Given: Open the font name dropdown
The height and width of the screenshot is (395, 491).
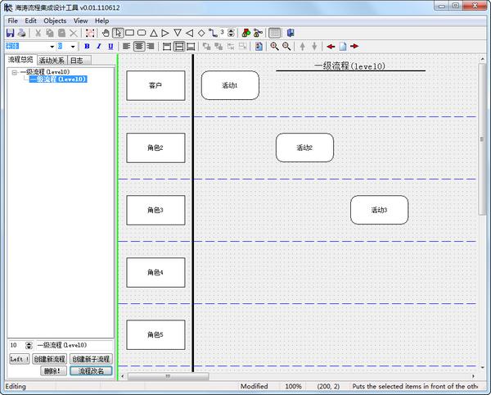Looking at the screenshot, I should click(51, 47).
